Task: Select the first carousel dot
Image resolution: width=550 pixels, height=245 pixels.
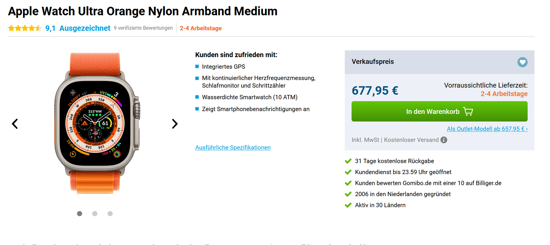Action: coord(80,214)
